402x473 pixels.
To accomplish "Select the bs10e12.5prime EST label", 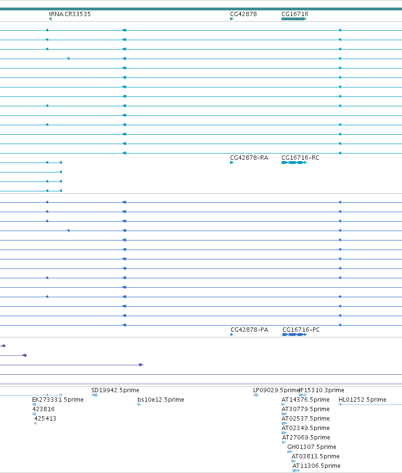I will (161, 399).
